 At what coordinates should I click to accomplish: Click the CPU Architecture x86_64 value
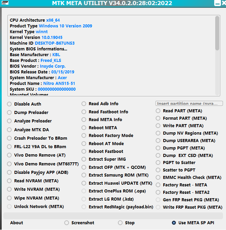pos(53,20)
